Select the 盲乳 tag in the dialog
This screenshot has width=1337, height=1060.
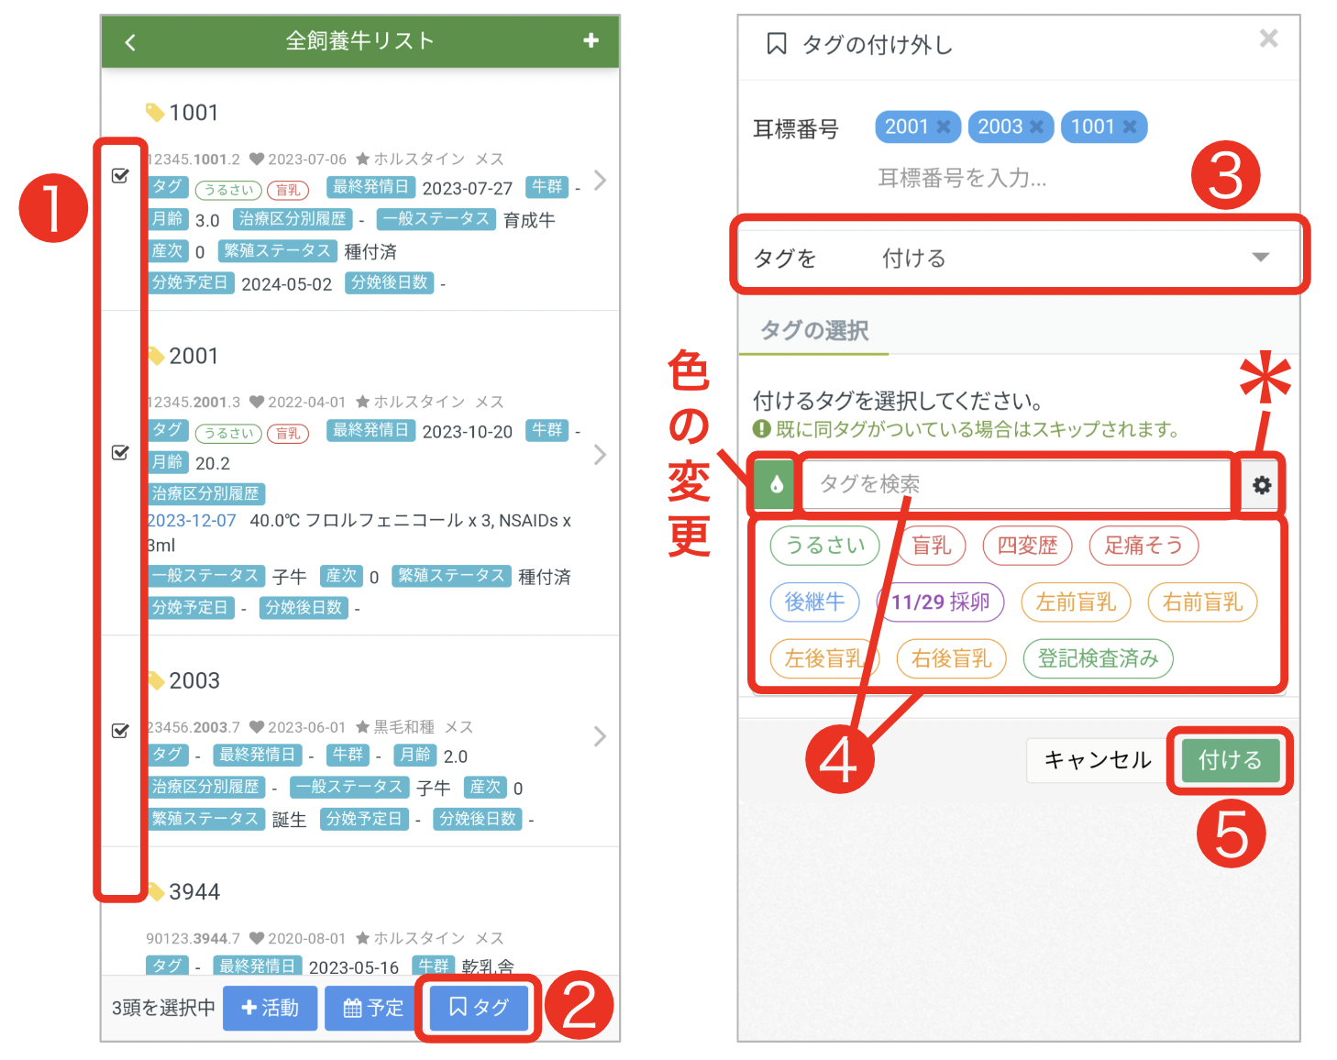click(932, 546)
